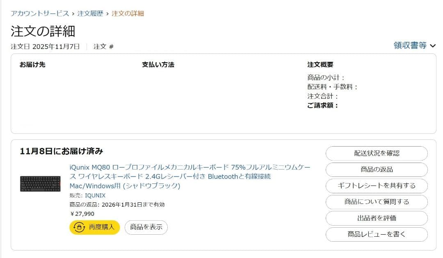
Task: Click the black keyboard product thumbnail
Action: [40, 184]
